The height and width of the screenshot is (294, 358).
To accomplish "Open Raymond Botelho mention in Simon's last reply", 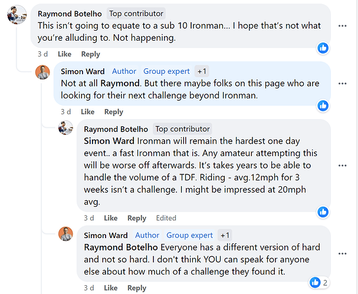I will [x=121, y=247].
